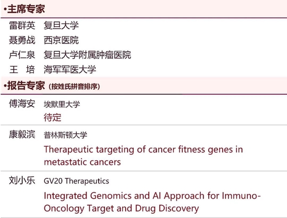Select the name 聂勇战
The image size is (287, 218).
click(x=22, y=40)
